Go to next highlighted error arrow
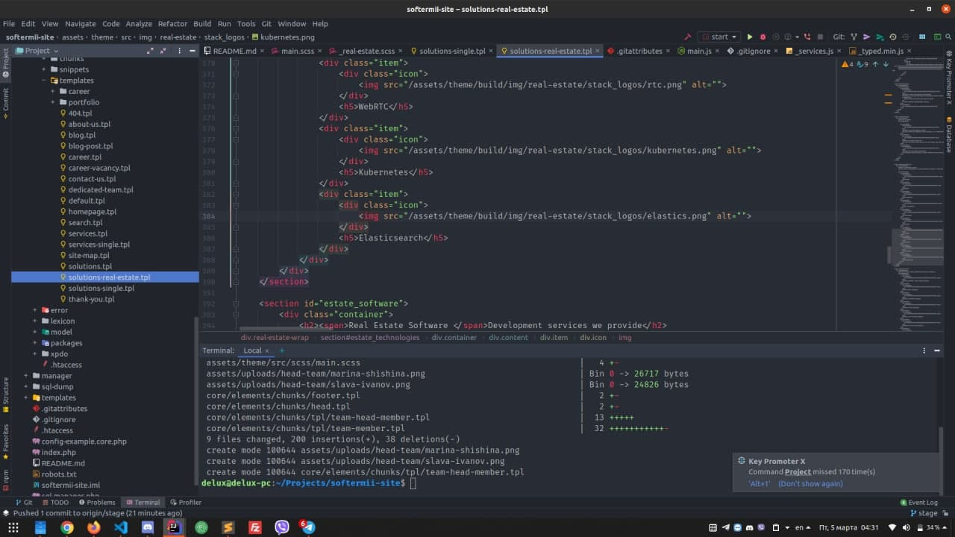Viewport: 955px width, 537px height. (886, 65)
